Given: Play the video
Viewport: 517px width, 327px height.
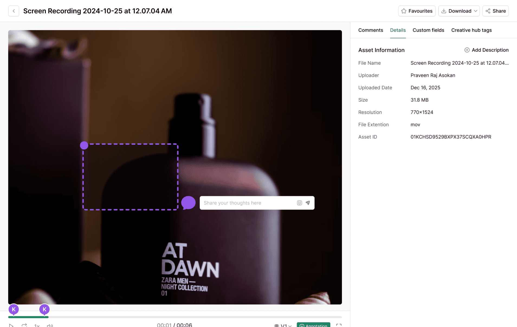Looking at the screenshot, I should (11, 325).
